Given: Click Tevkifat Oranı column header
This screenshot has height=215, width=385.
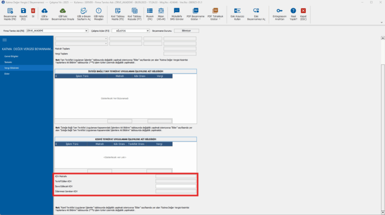Looking at the screenshot, I should (x=136, y=144).
